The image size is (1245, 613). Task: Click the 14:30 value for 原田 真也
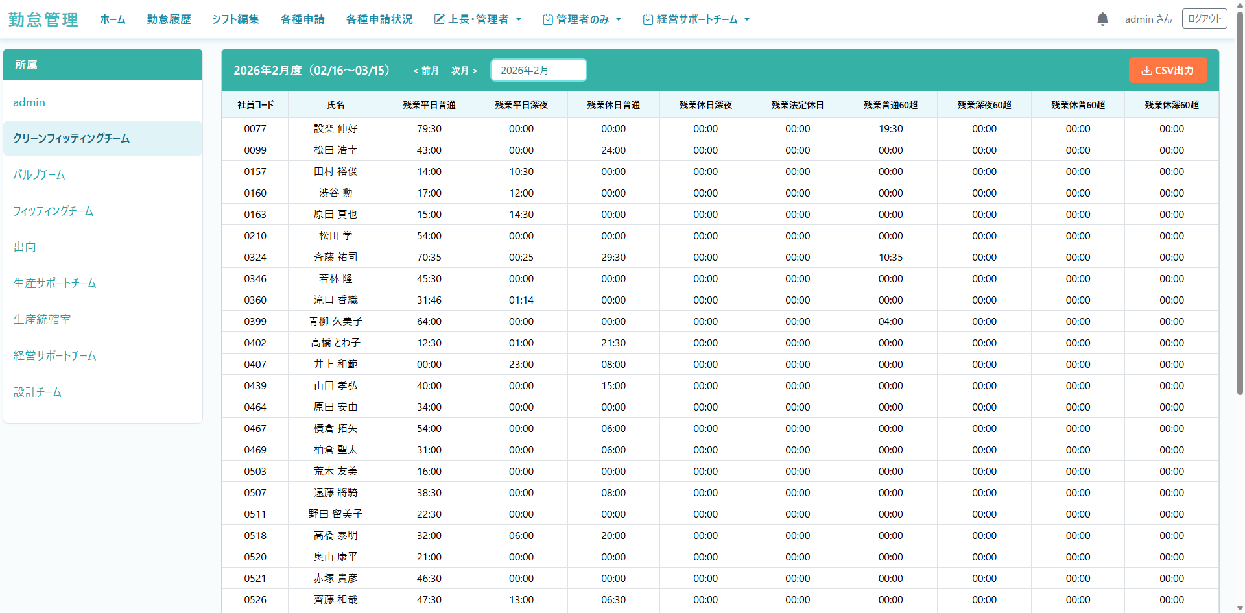coord(521,215)
